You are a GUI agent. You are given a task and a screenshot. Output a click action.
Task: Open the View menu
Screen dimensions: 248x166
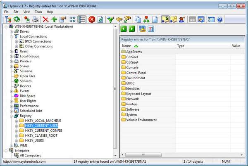[x=26, y=12]
